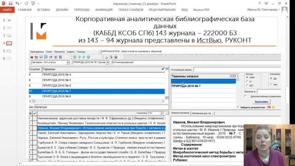Open Ирина М. Плестакова account dropdown
295x166 pixels.
click(x=279, y=10)
